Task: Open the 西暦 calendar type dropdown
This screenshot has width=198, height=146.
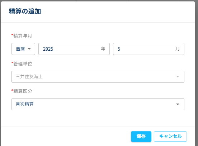Action: [x=23, y=49]
